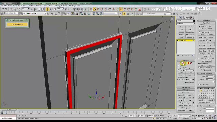Select the Edge sub-object level icon
Viewport: 217px width, 122px height.
coord(183,63)
